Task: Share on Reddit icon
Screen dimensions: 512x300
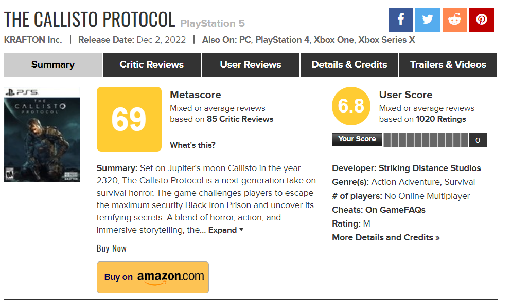Action: (454, 20)
